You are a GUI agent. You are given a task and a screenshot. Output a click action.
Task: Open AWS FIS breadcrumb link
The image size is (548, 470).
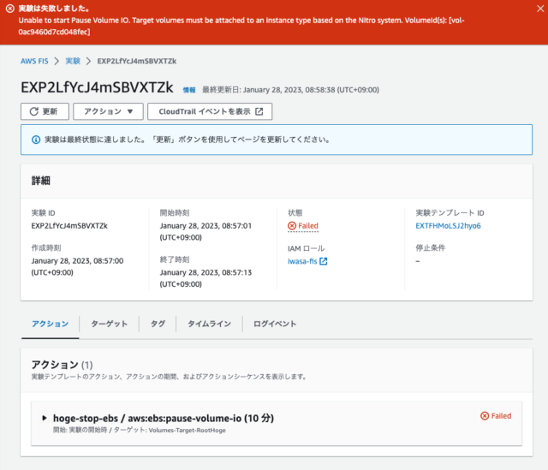pyautogui.click(x=34, y=61)
